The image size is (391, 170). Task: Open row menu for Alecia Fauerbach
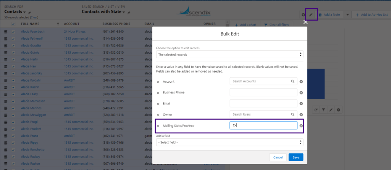click(6, 32)
